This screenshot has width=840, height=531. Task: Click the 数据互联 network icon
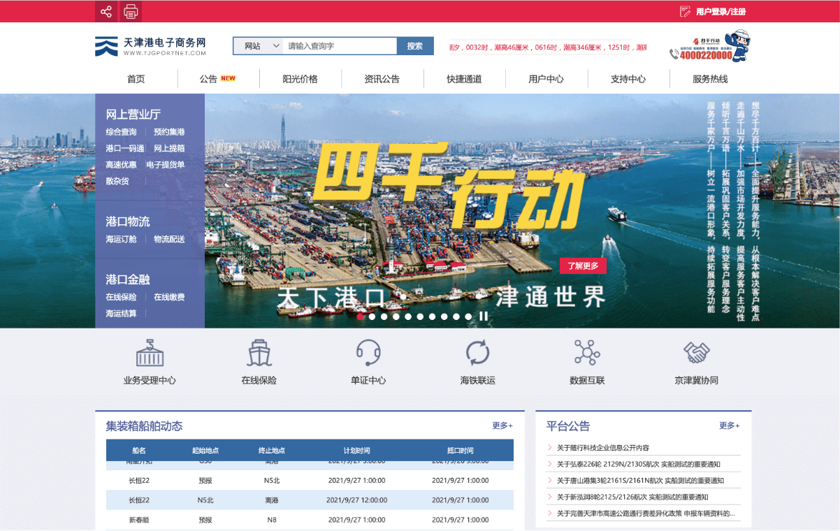tap(587, 353)
